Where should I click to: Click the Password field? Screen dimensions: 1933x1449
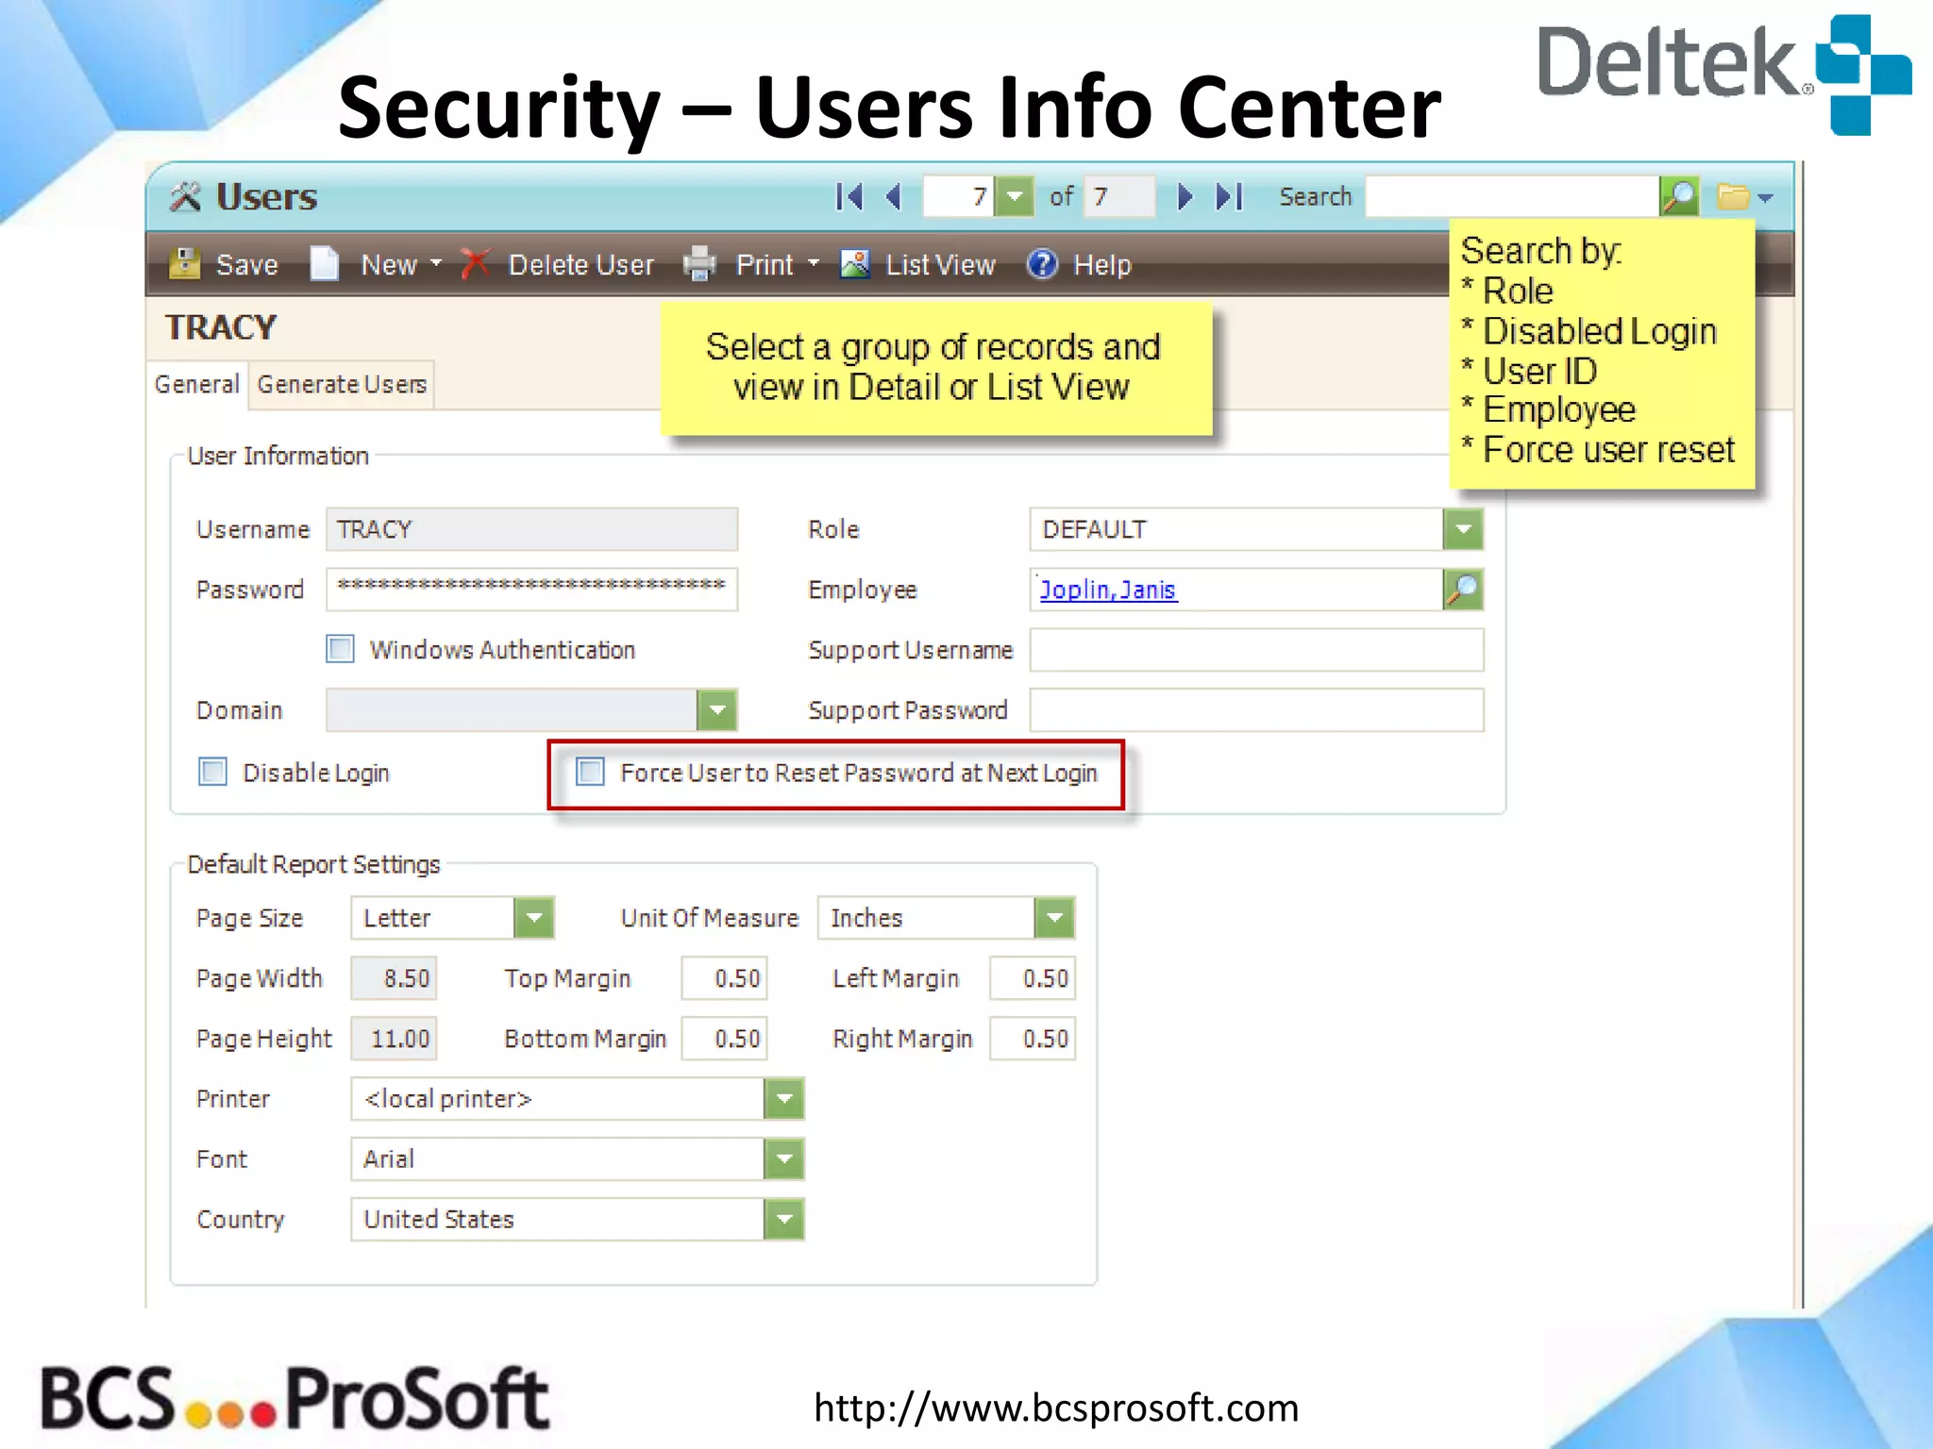pos(532,590)
